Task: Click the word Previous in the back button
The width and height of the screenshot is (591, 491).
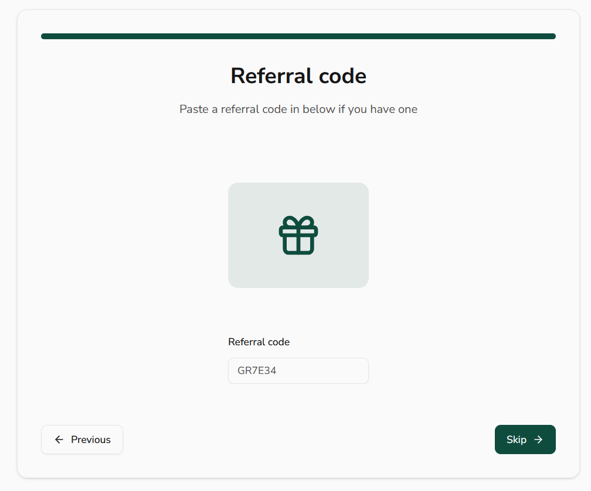Action: (x=91, y=440)
